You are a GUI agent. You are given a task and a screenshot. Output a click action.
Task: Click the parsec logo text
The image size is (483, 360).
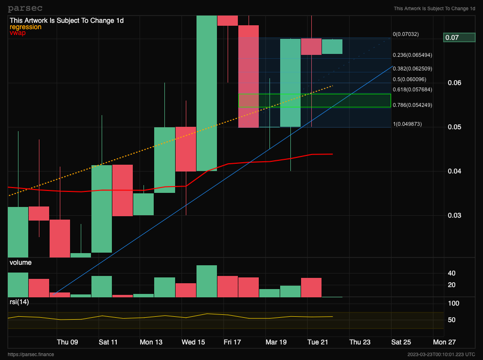tap(25, 8)
